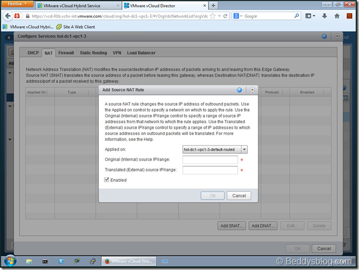The height and width of the screenshot is (270, 359).
Task: Click Original (Internal) source IP/range field
Action: [x=210, y=160]
